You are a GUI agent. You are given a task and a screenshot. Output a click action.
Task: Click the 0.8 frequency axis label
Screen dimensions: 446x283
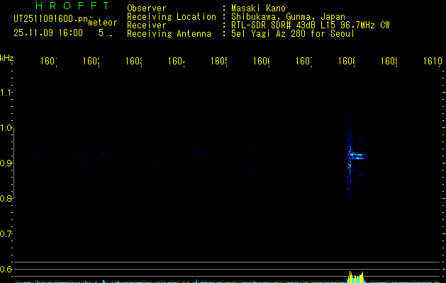click(6, 198)
